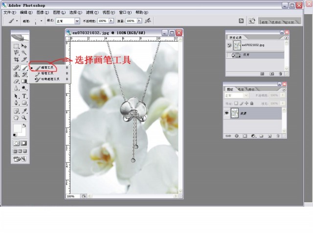Switch to Quick Mask mode
The image size is (313, 234).
pos(24,143)
